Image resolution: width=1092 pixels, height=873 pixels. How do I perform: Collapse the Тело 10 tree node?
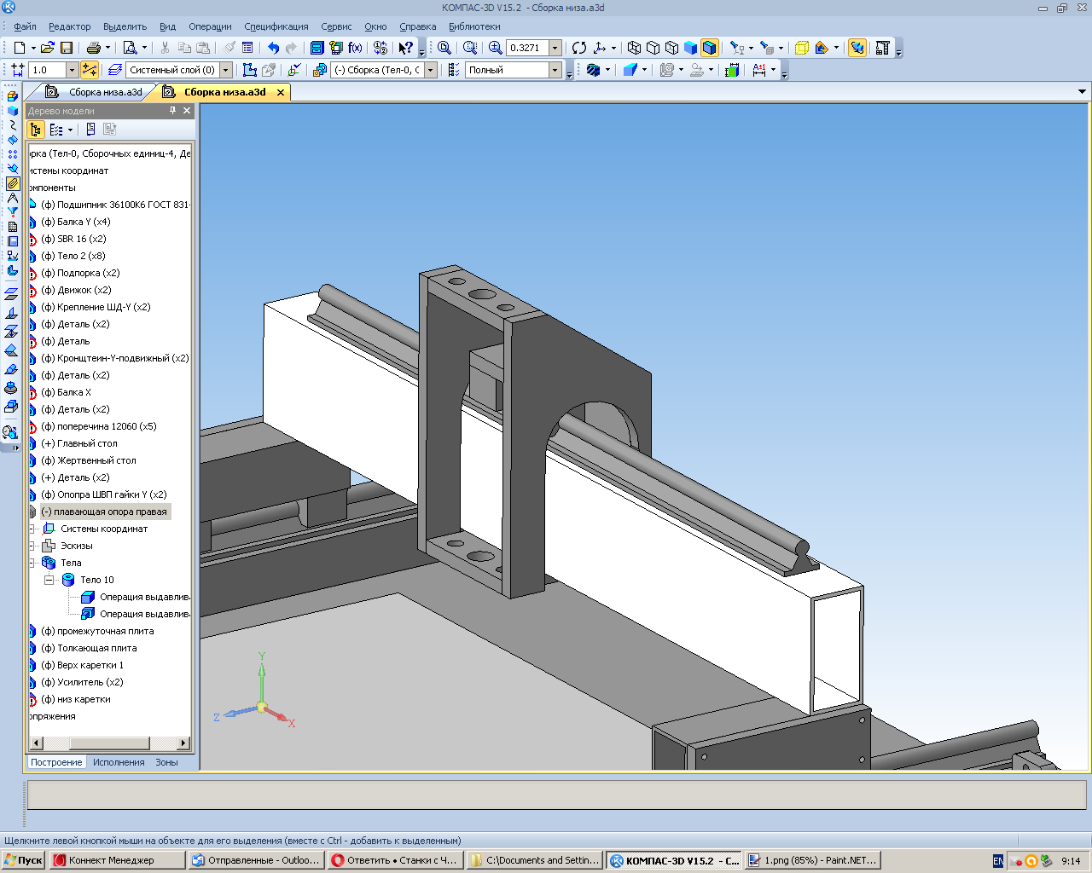click(49, 580)
